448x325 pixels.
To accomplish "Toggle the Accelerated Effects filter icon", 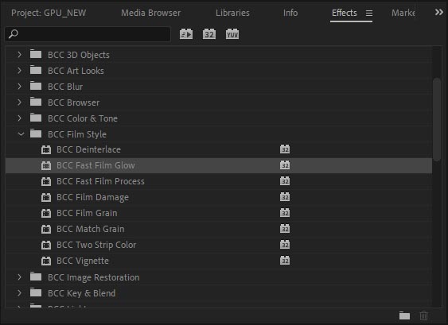I will click(186, 34).
